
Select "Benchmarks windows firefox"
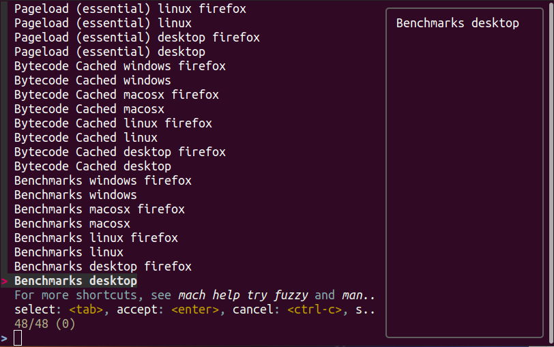[102, 181]
